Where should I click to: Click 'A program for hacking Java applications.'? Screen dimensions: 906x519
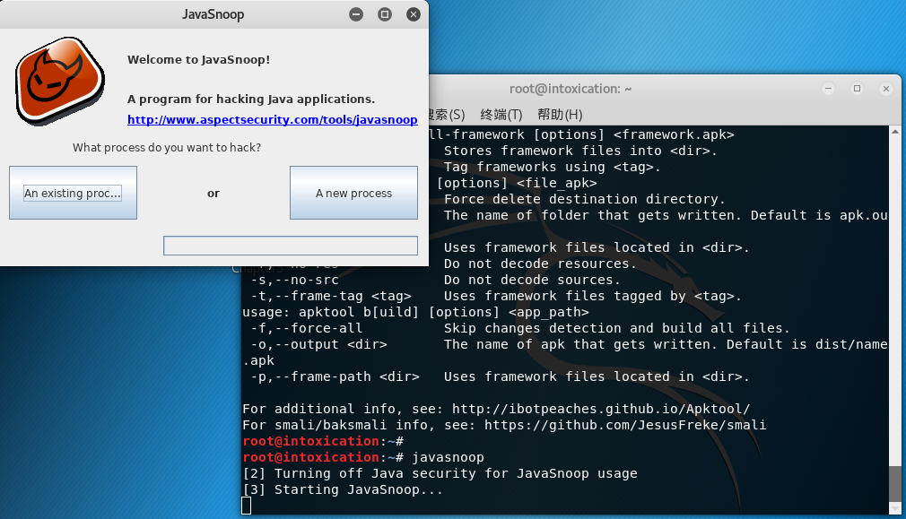pos(251,99)
